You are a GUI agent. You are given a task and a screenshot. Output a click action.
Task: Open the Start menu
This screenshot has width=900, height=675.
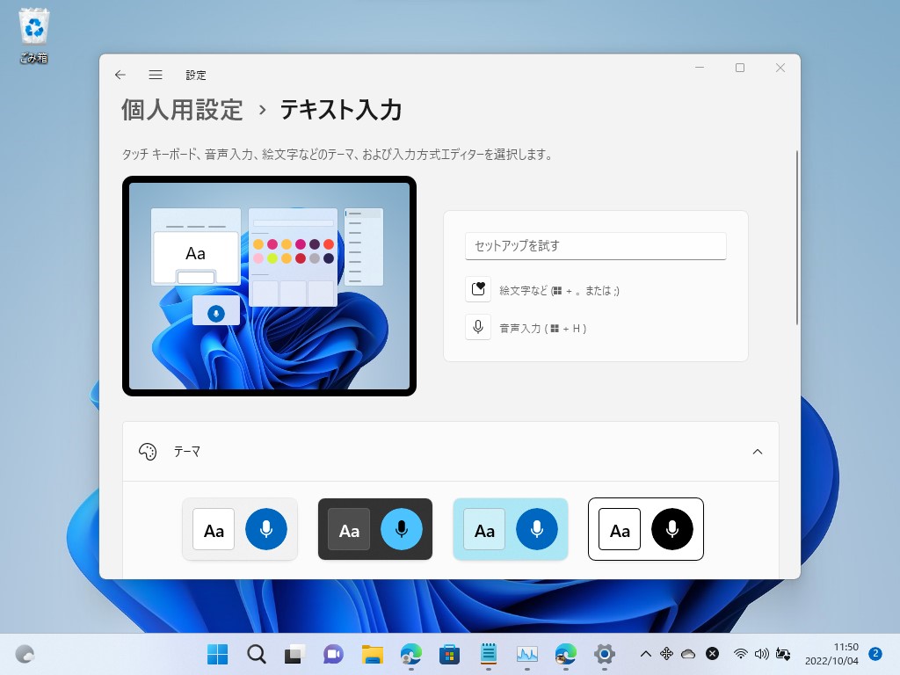[216, 654]
